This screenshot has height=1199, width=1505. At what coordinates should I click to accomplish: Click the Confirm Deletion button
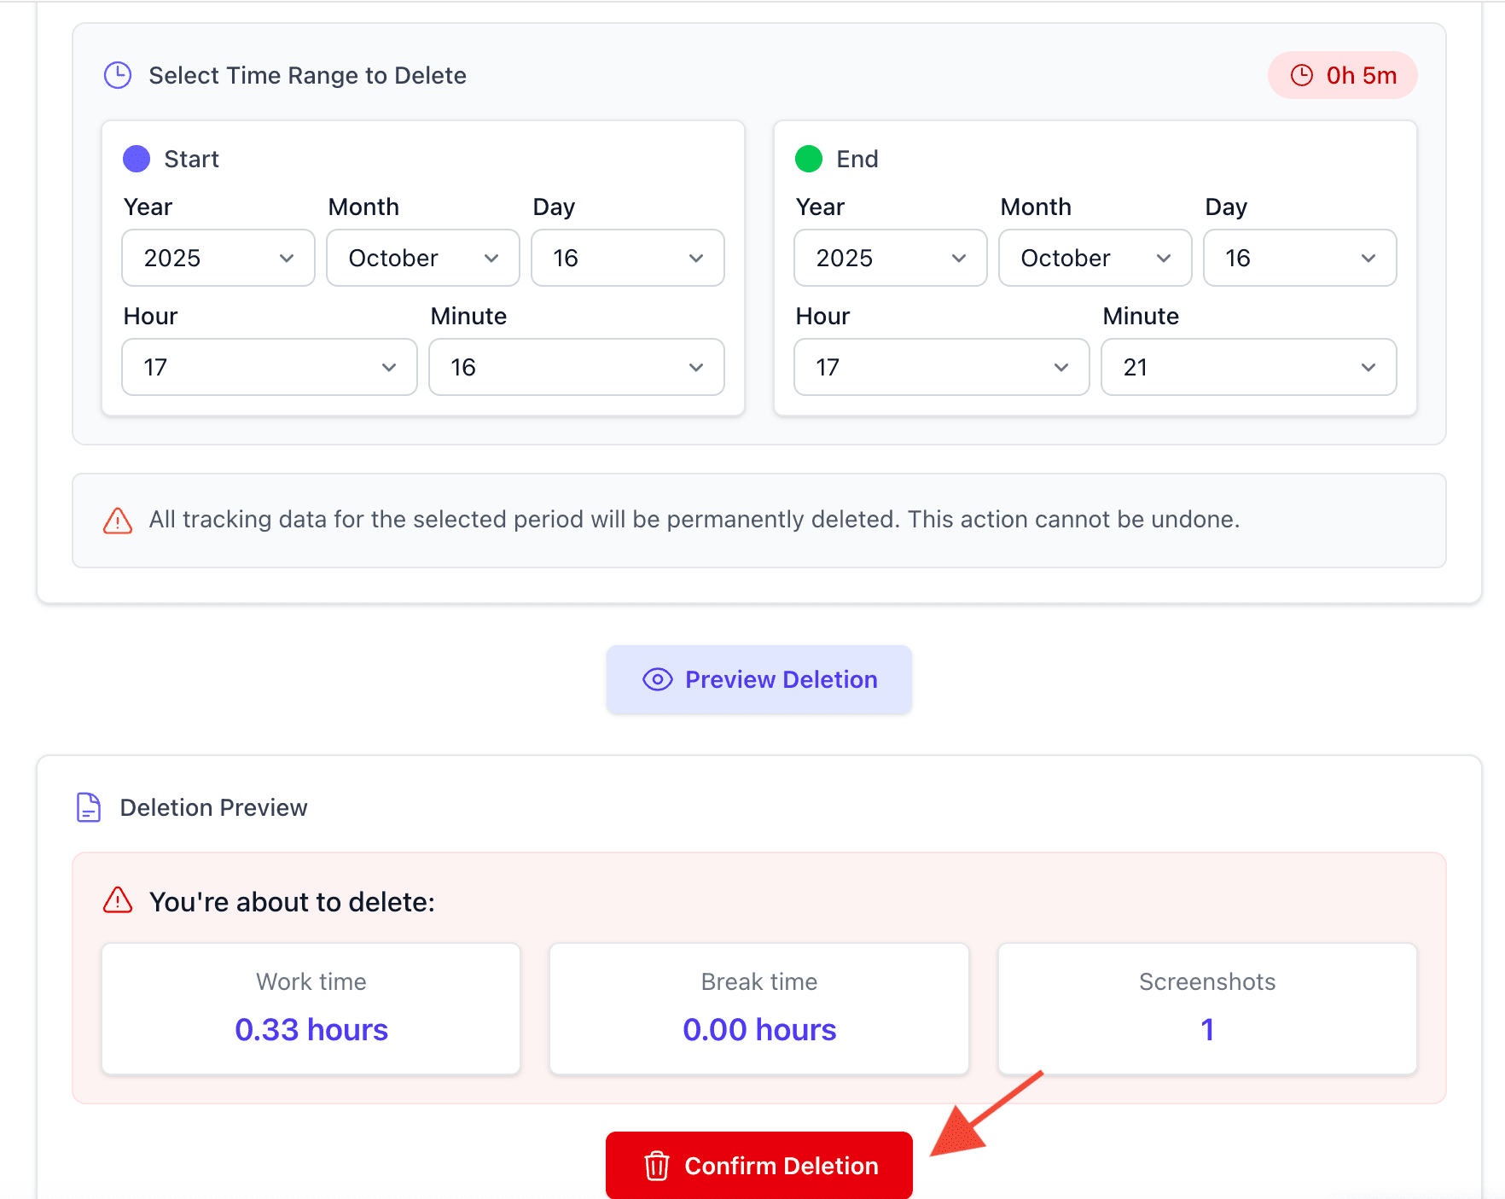click(759, 1165)
